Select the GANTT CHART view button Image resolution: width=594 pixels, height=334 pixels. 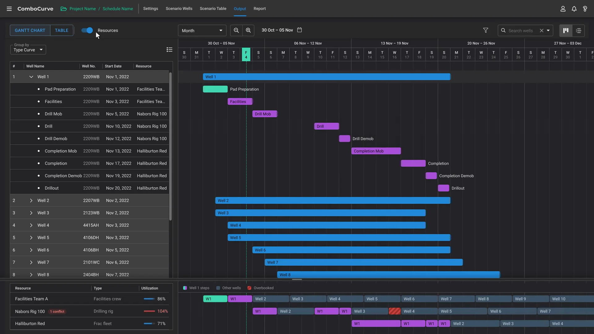tap(30, 30)
